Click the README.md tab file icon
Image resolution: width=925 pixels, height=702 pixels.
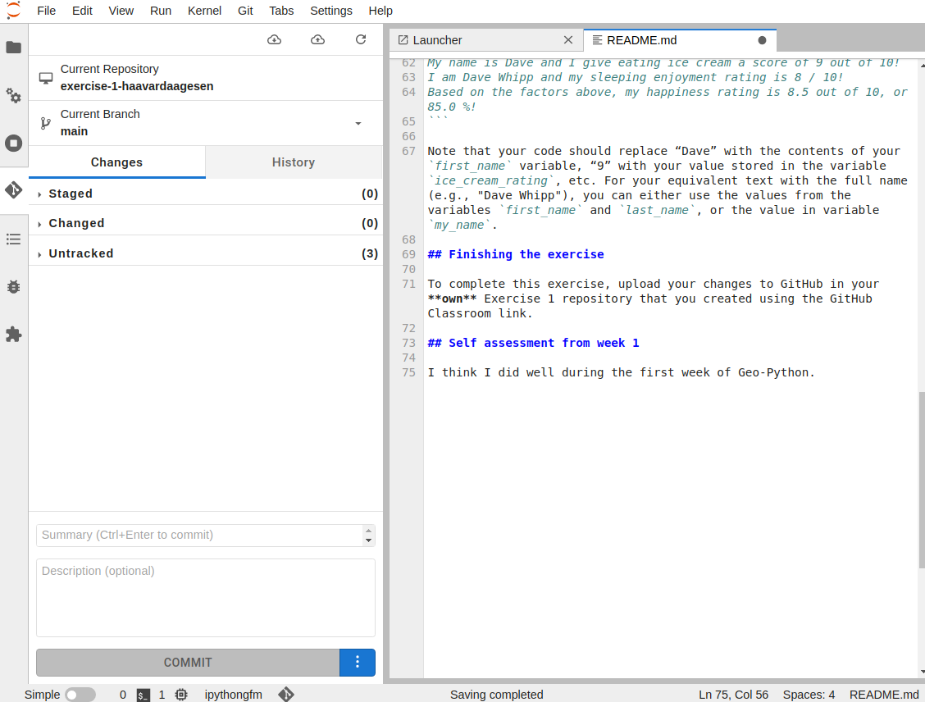(x=597, y=40)
